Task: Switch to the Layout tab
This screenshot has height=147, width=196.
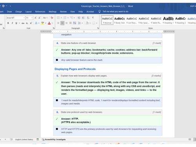Action: click(x=29, y=12)
